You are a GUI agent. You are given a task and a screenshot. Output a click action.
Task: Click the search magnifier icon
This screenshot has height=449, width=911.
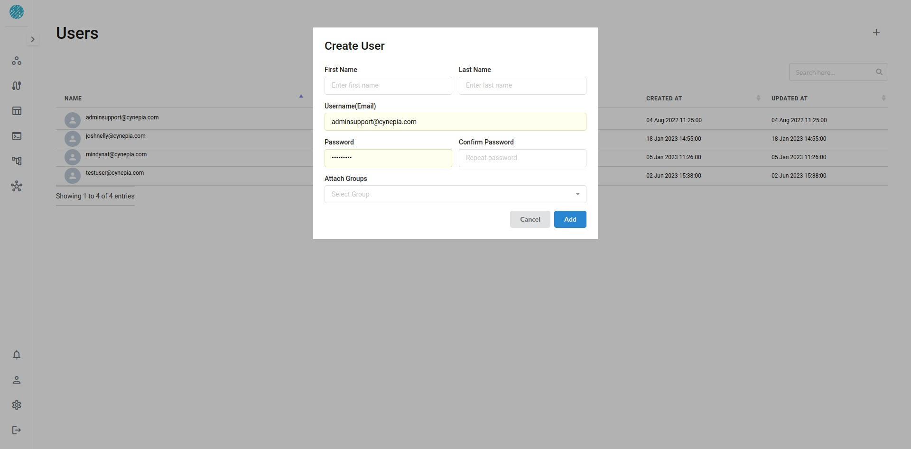click(x=879, y=72)
